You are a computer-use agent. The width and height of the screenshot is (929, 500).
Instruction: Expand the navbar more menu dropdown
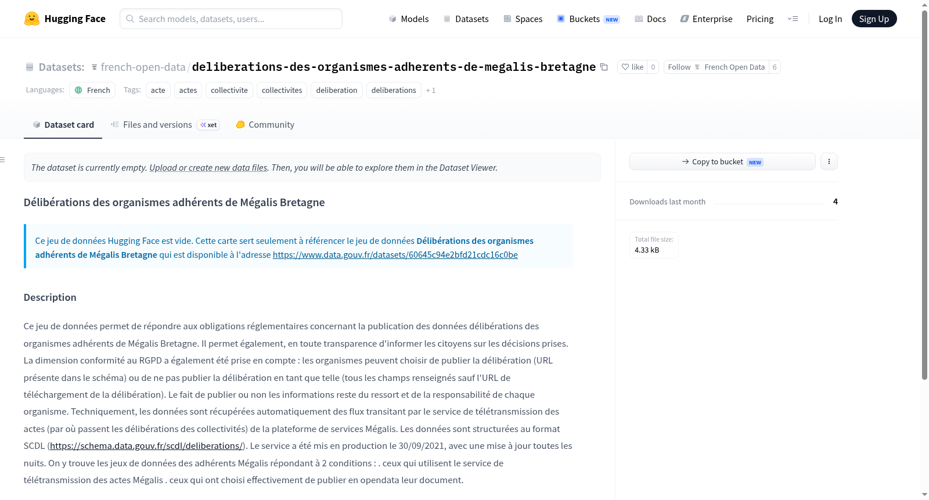(793, 19)
